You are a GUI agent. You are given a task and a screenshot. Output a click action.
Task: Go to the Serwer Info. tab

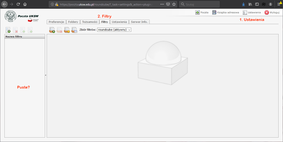point(139,22)
